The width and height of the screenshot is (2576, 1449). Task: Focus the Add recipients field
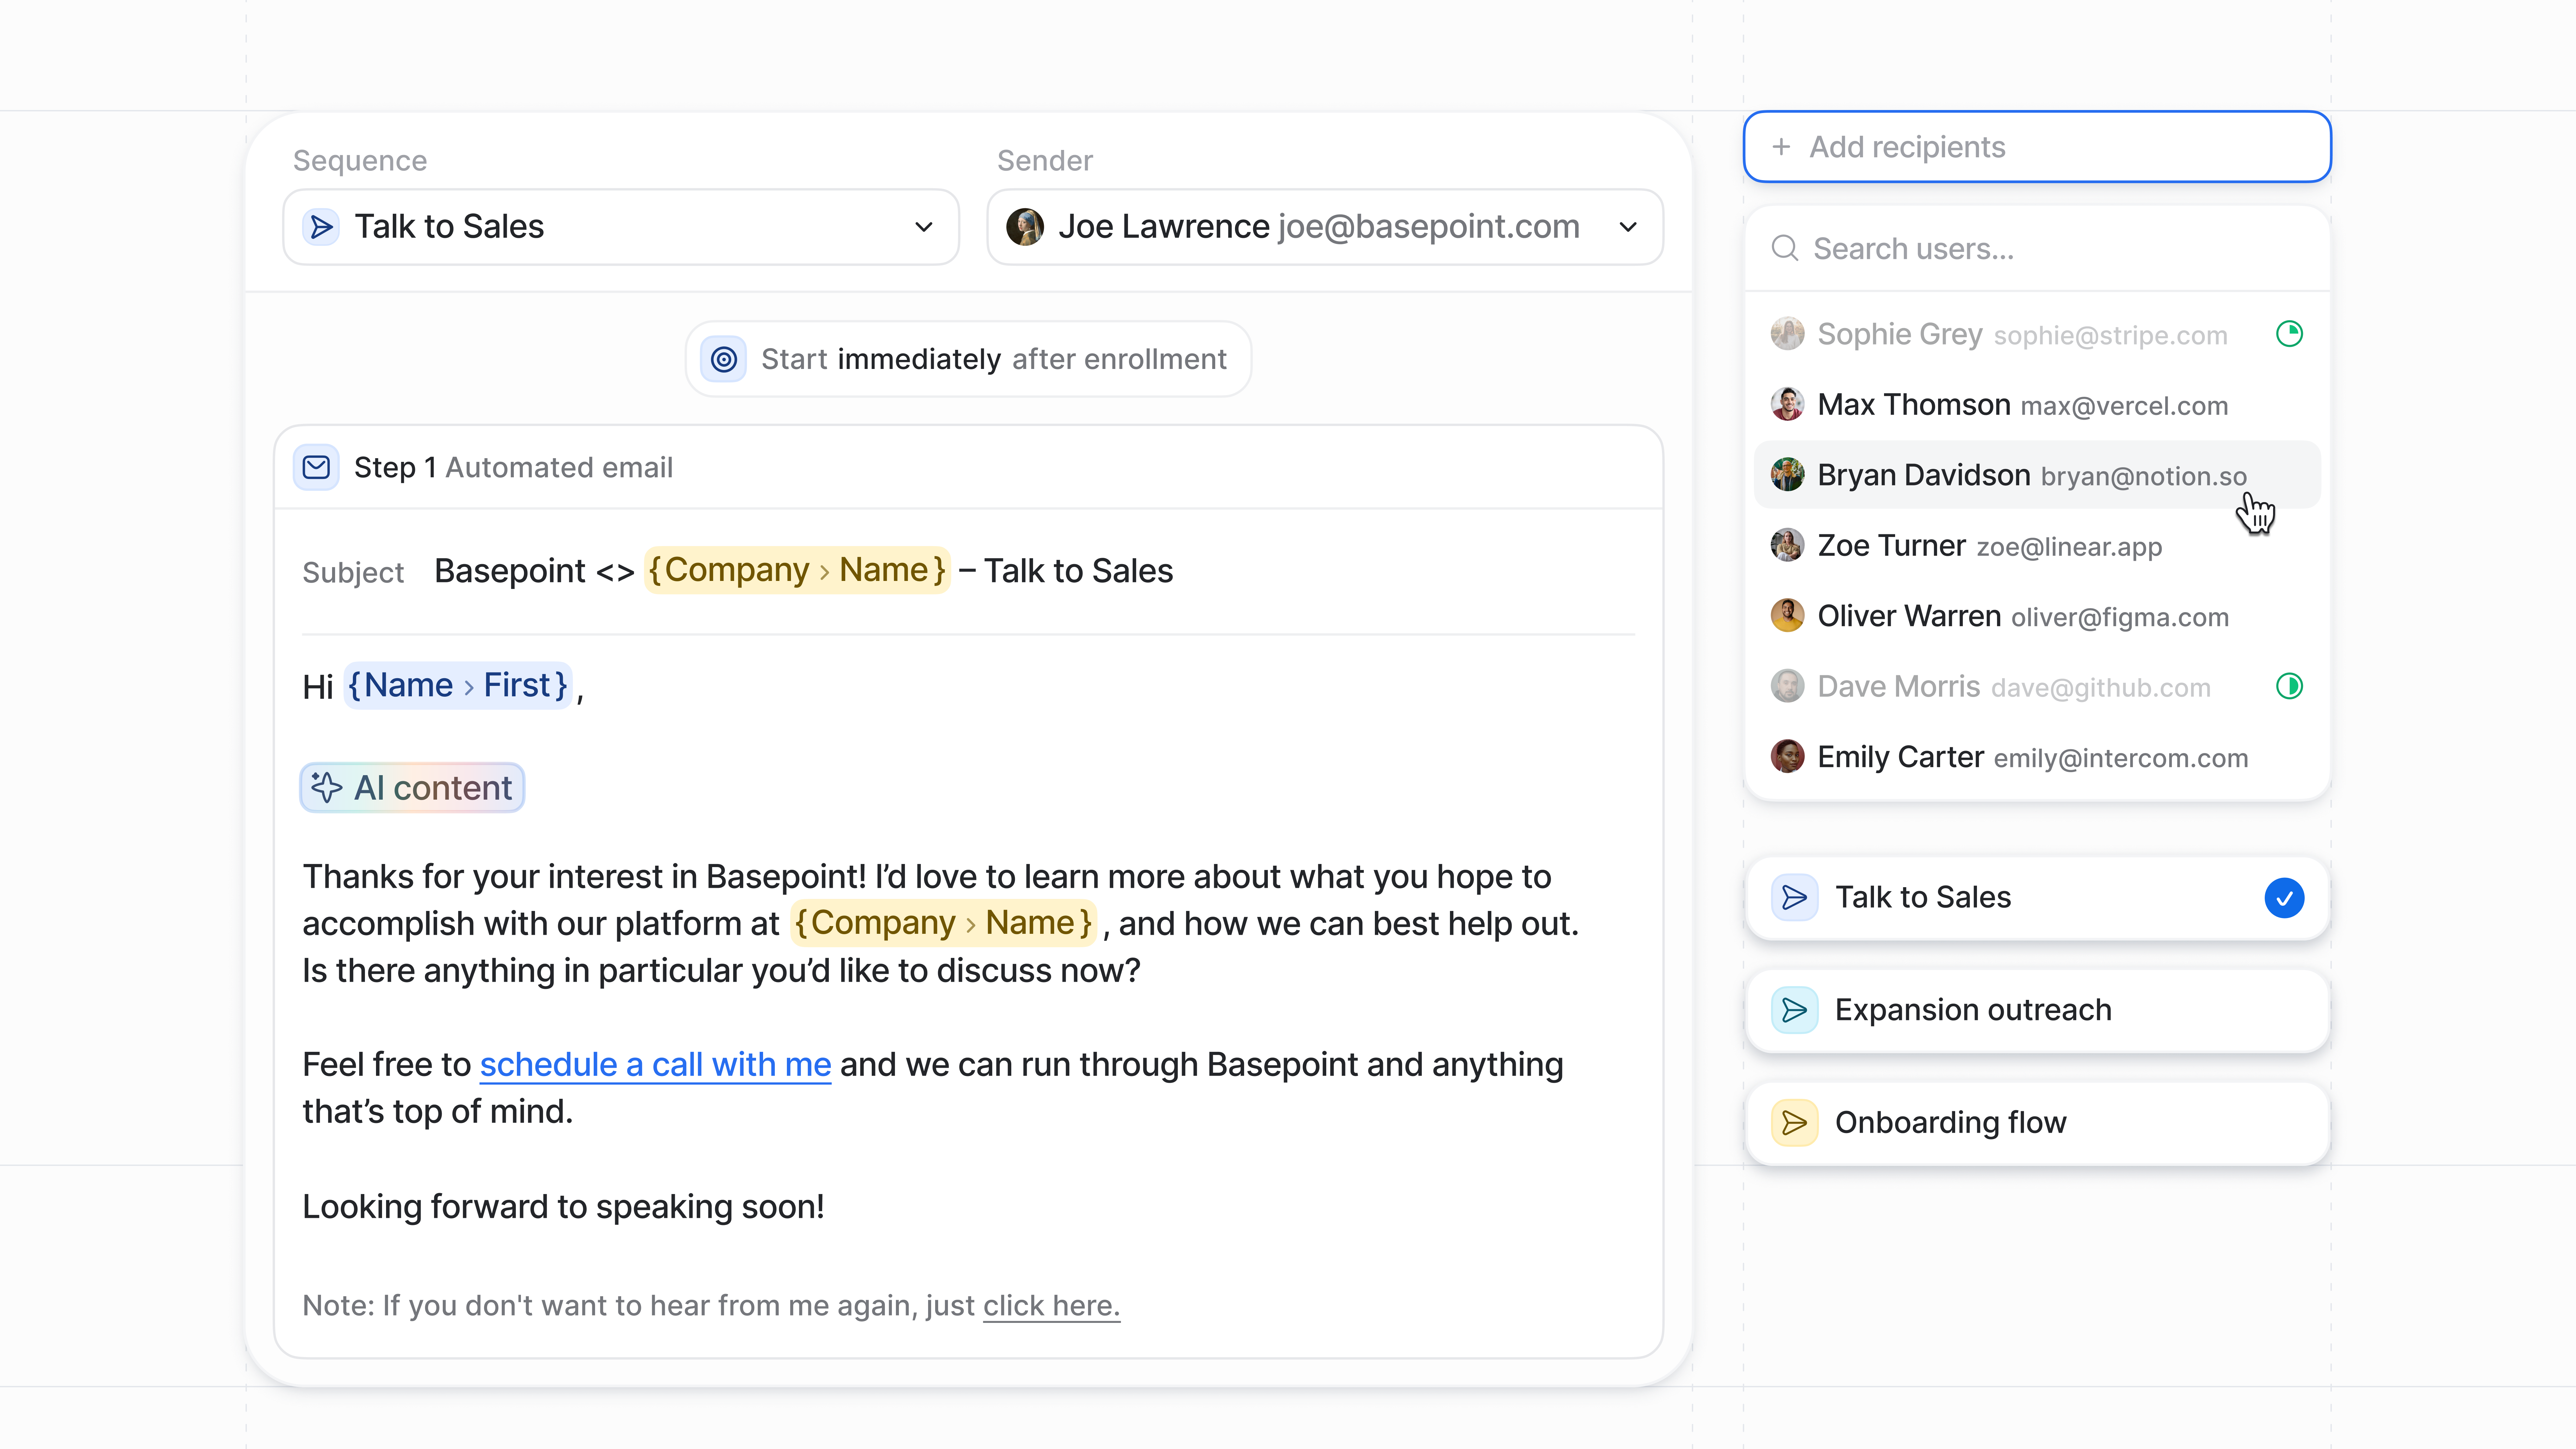click(2037, 147)
